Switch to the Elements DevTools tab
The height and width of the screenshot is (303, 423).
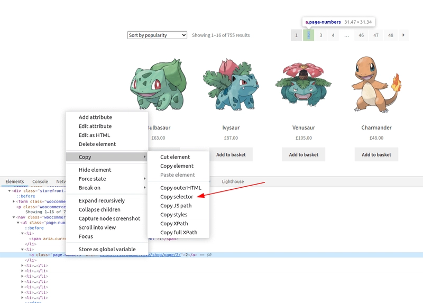tap(15, 181)
